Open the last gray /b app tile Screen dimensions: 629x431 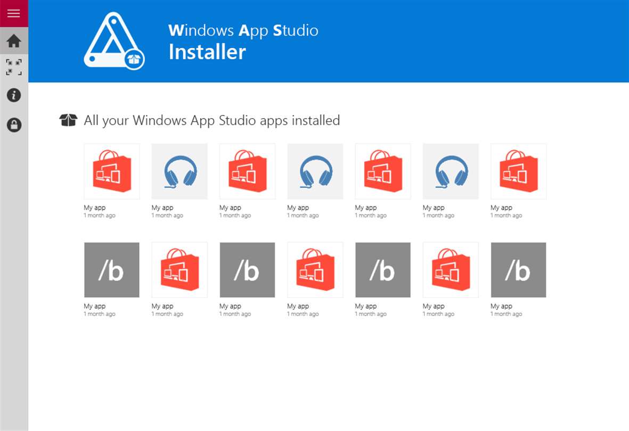pos(518,270)
